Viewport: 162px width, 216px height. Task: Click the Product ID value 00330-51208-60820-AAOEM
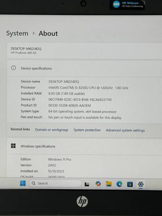coord(70,105)
